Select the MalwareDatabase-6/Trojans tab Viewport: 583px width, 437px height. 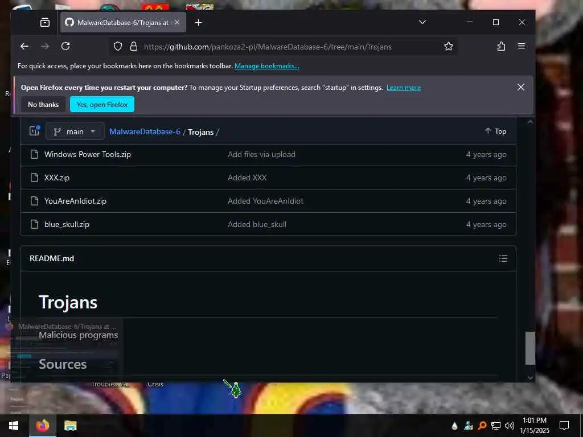122,23
